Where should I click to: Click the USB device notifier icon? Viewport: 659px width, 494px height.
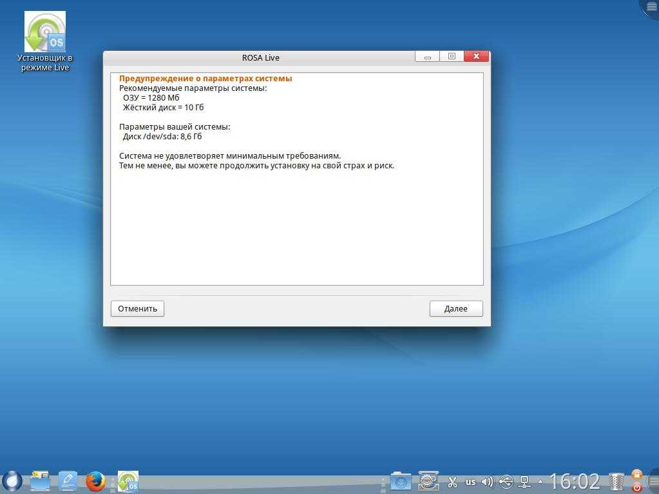point(506,482)
